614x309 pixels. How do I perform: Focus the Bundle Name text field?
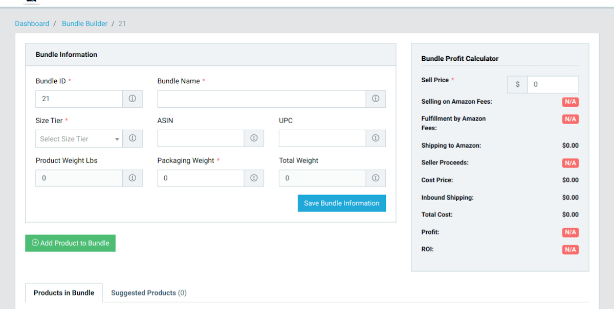[x=261, y=99]
